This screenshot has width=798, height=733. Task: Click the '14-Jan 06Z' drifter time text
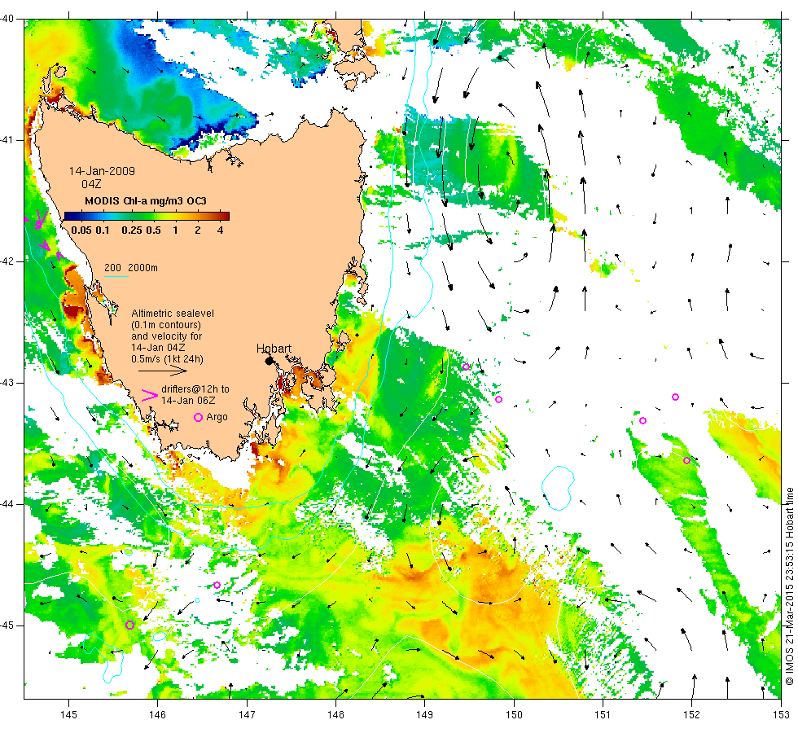188,401
